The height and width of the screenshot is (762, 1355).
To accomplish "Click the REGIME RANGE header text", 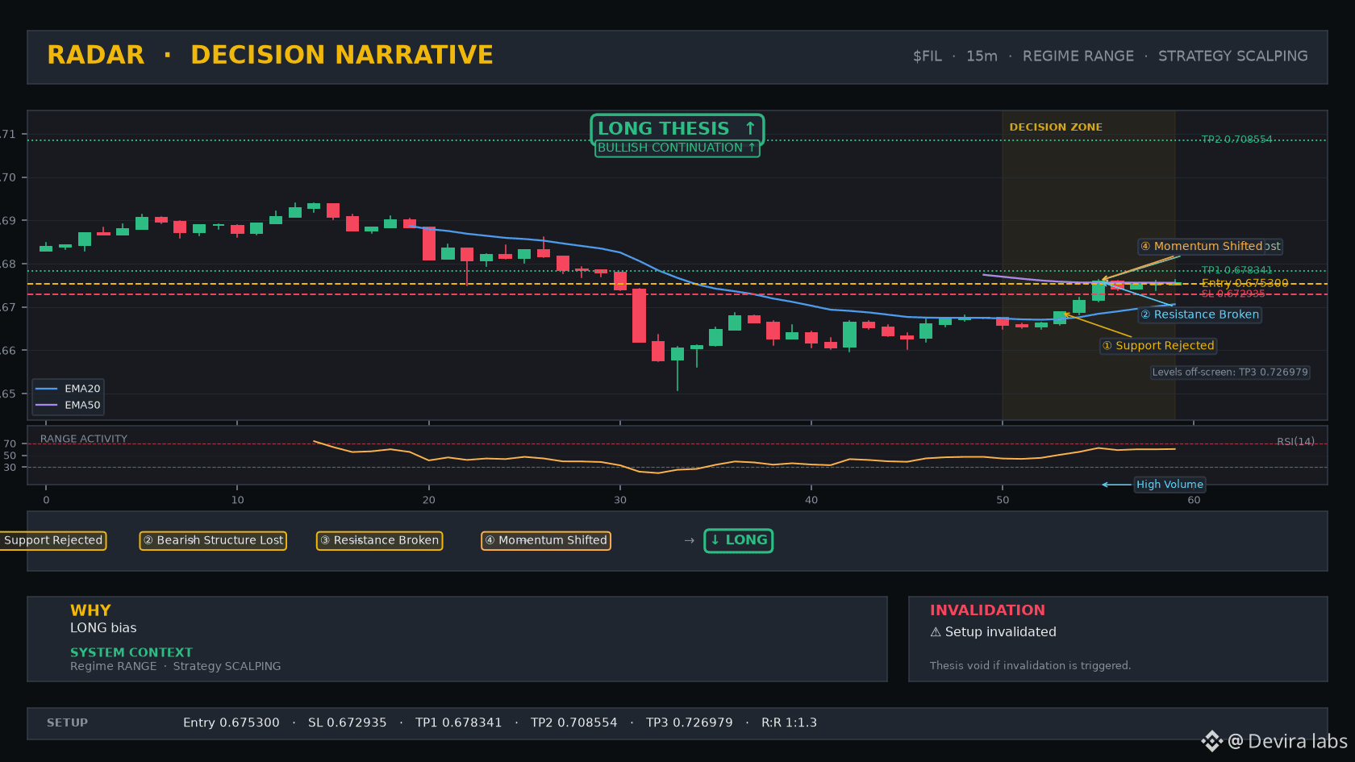I will pos(1078,56).
